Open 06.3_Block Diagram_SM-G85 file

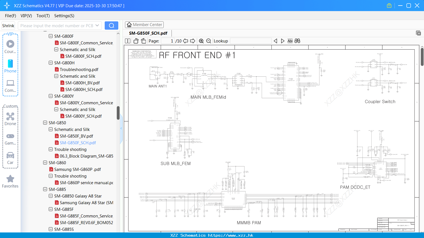(x=86, y=156)
